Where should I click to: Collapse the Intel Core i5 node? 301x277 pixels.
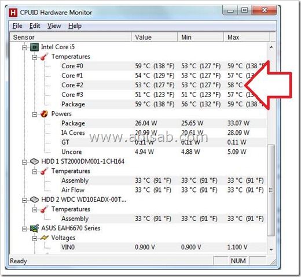click(x=24, y=47)
